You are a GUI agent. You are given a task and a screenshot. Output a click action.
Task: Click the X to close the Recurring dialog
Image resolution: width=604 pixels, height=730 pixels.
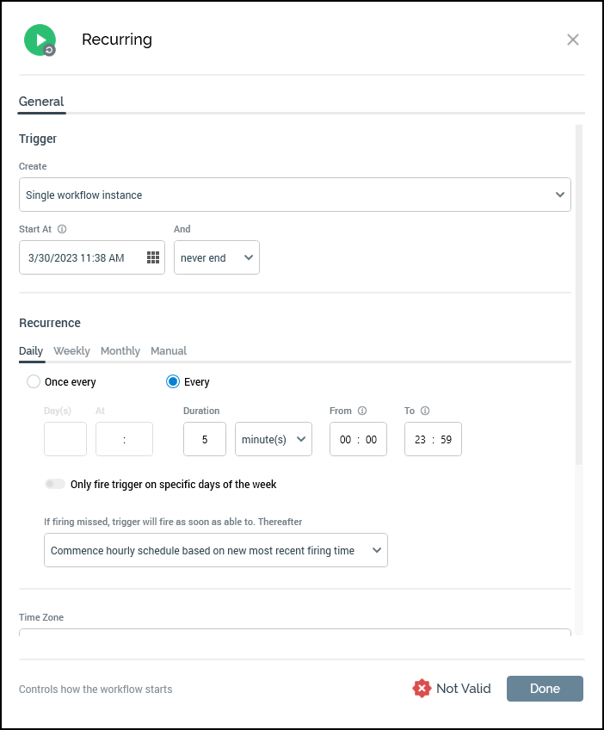pos(572,40)
